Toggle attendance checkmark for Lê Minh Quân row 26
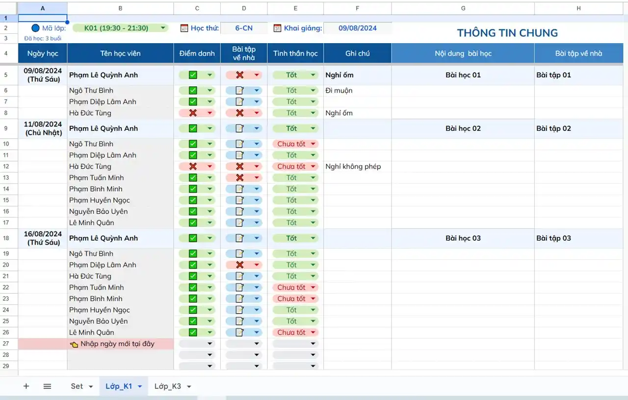628x400 pixels. pyautogui.click(x=193, y=332)
